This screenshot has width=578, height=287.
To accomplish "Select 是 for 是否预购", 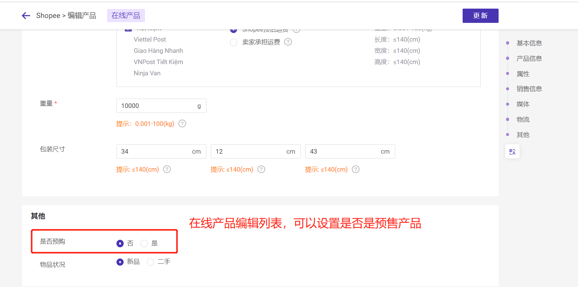I will [144, 244].
